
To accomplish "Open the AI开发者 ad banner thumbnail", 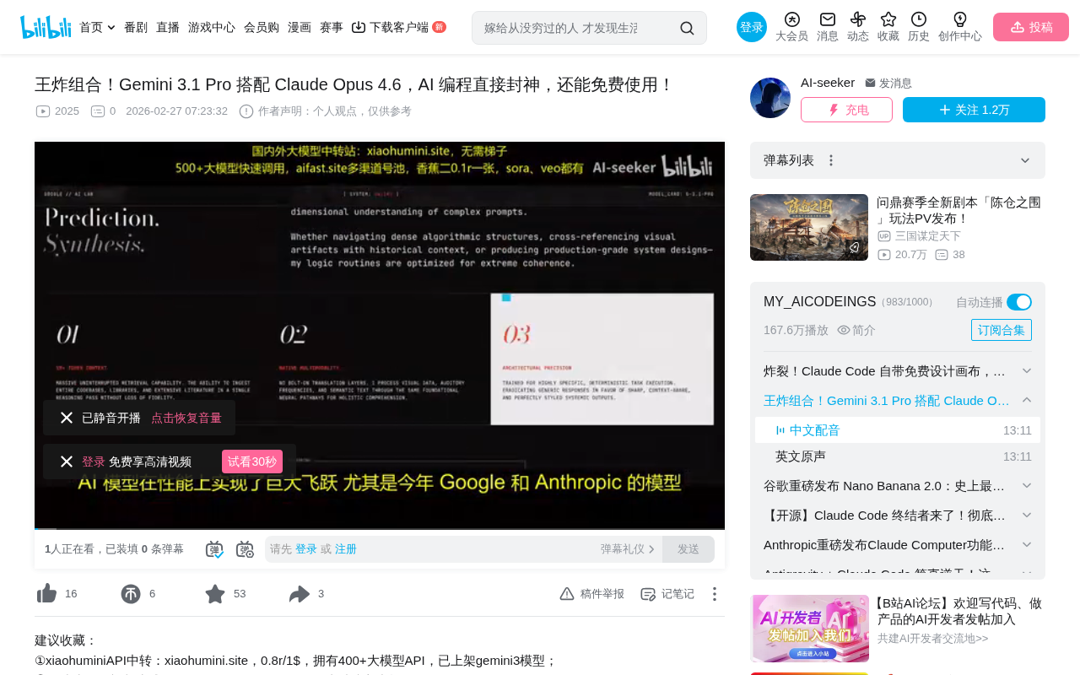I will click(x=810, y=629).
